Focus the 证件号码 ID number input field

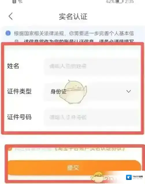91,117
